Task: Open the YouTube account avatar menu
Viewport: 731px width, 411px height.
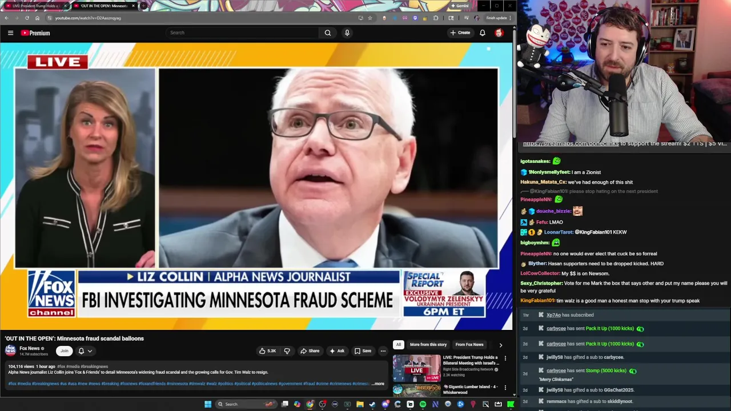Action: [x=499, y=33]
